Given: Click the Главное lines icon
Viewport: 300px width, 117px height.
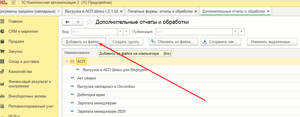Looking at the screenshot, I should coord(2,21).
